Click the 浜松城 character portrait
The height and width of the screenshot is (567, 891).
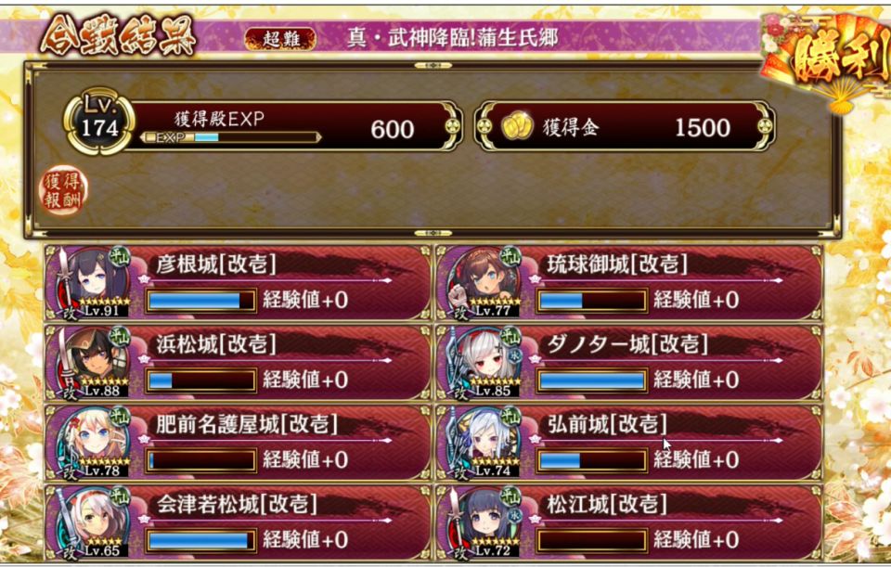pos(92,363)
